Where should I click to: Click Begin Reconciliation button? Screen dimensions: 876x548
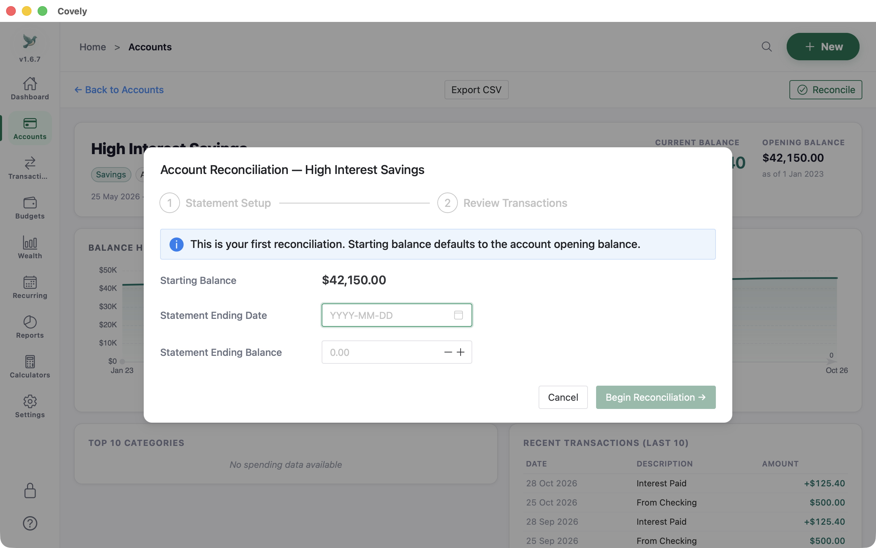(656, 397)
